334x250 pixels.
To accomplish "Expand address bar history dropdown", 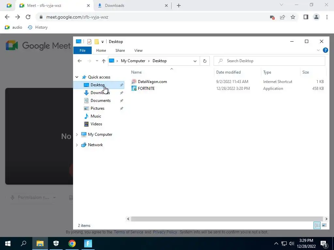I will click(x=195, y=61).
